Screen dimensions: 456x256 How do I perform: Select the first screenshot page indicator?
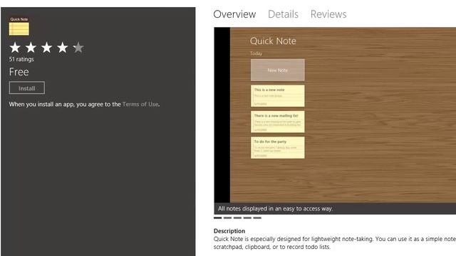point(217,218)
